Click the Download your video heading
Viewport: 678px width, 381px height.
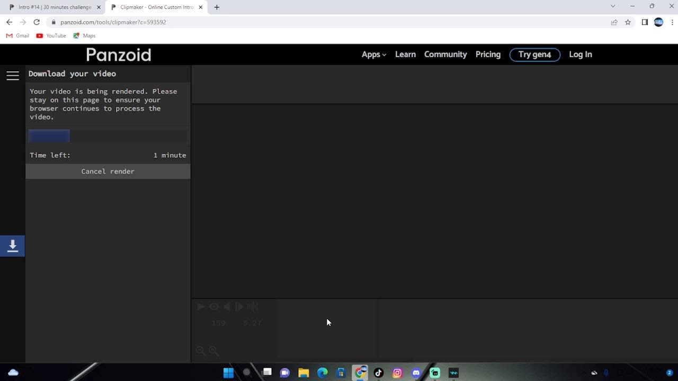(73, 74)
